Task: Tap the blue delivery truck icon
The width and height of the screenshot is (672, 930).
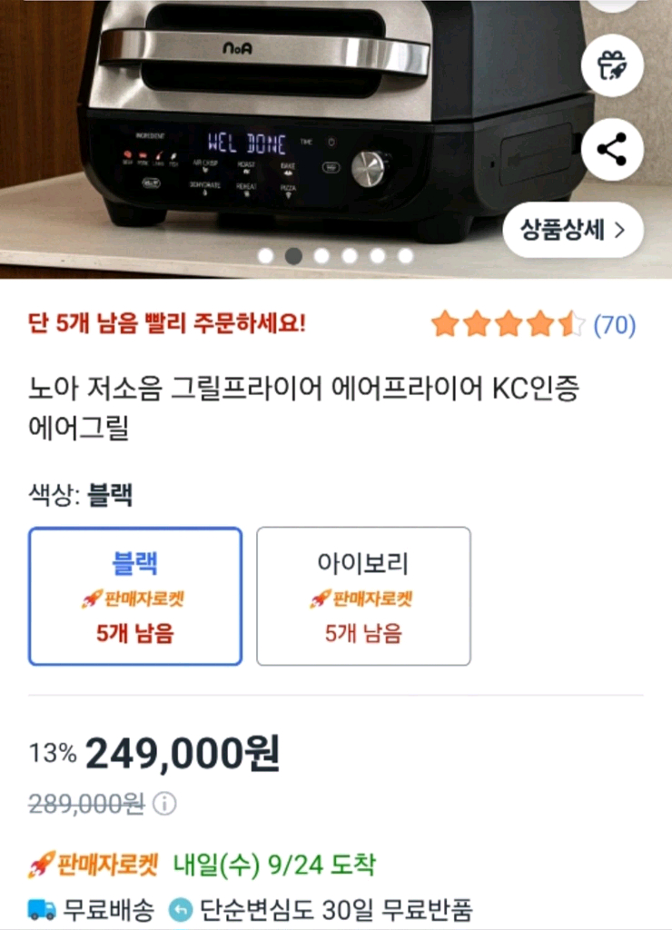Action: coord(42,908)
